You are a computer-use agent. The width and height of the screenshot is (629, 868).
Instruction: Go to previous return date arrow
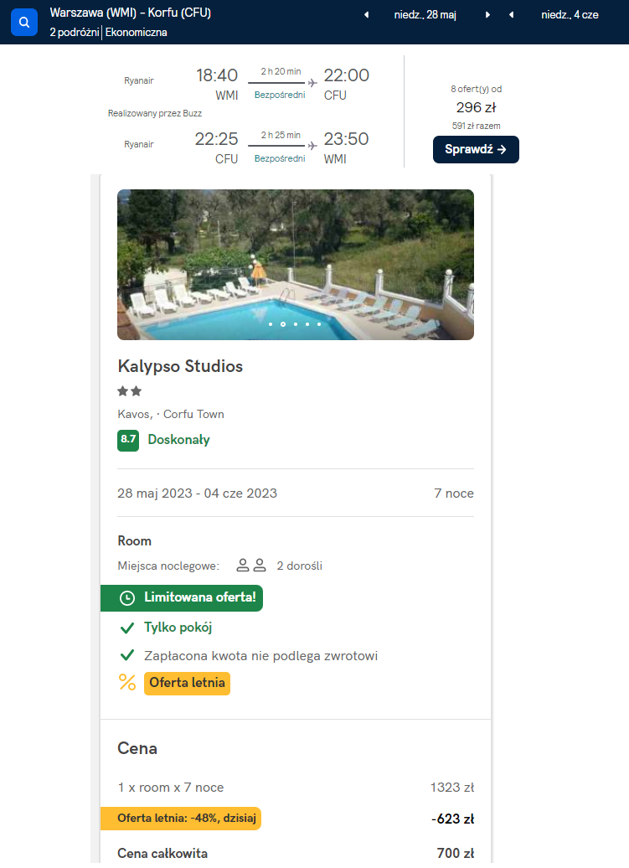click(512, 15)
